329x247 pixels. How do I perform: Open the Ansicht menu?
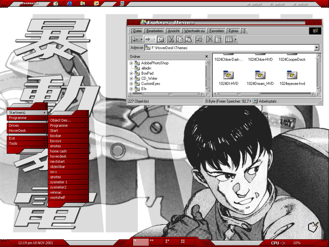point(173,31)
